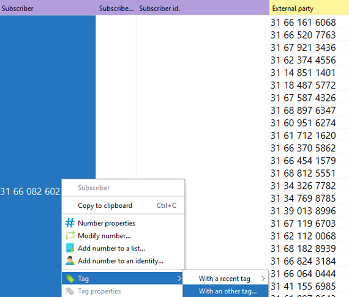Select subscriber cell 31 66 082 602
The width and height of the screenshot is (349, 297).
(30, 191)
